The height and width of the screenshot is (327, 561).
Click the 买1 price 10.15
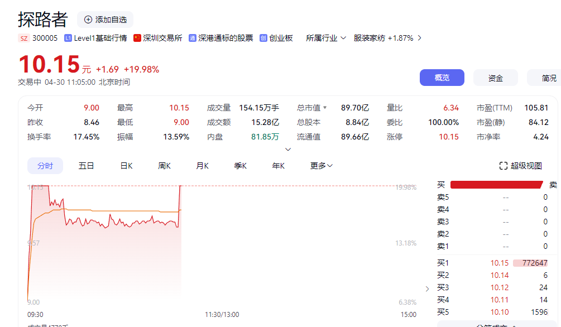click(499, 263)
